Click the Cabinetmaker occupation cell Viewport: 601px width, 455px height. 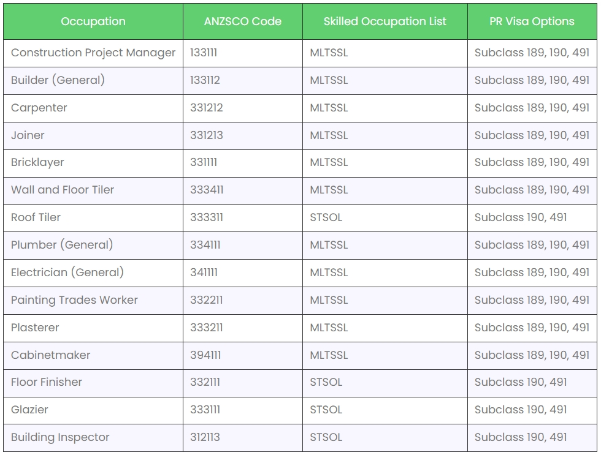pyautogui.click(x=50, y=355)
